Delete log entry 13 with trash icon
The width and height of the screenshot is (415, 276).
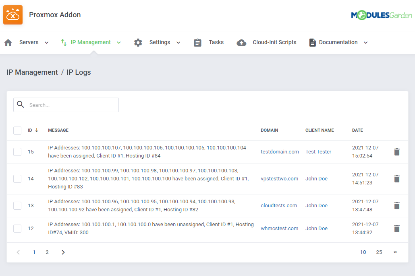(x=397, y=206)
